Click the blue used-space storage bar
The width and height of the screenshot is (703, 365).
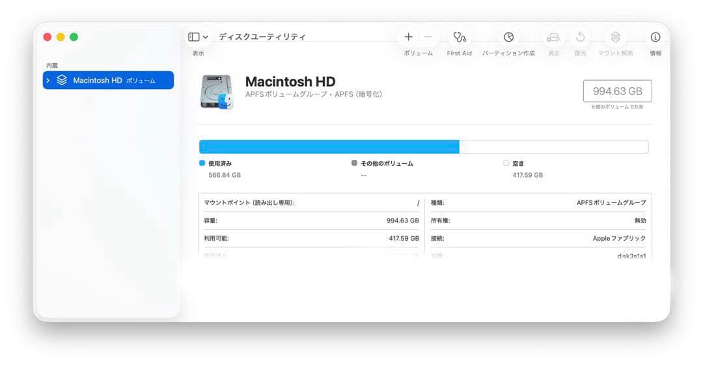[329, 146]
